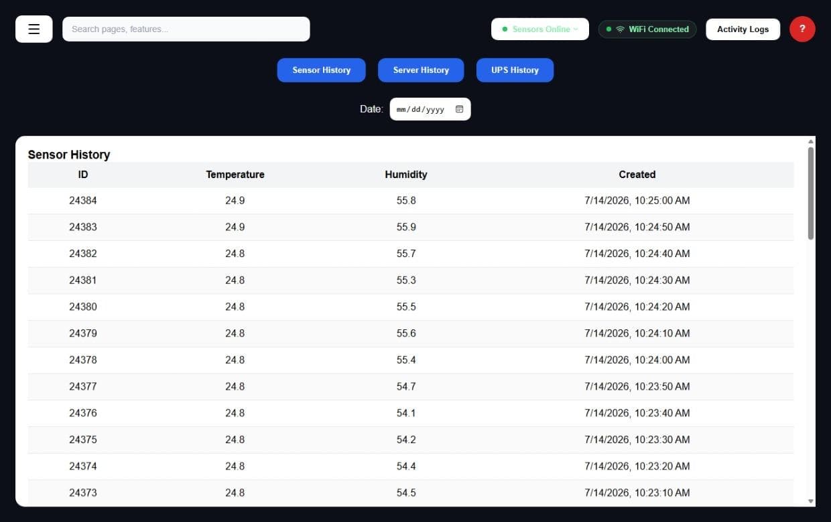Image resolution: width=831 pixels, height=522 pixels.
Task: Select row ID 24378
Action: coord(411,360)
